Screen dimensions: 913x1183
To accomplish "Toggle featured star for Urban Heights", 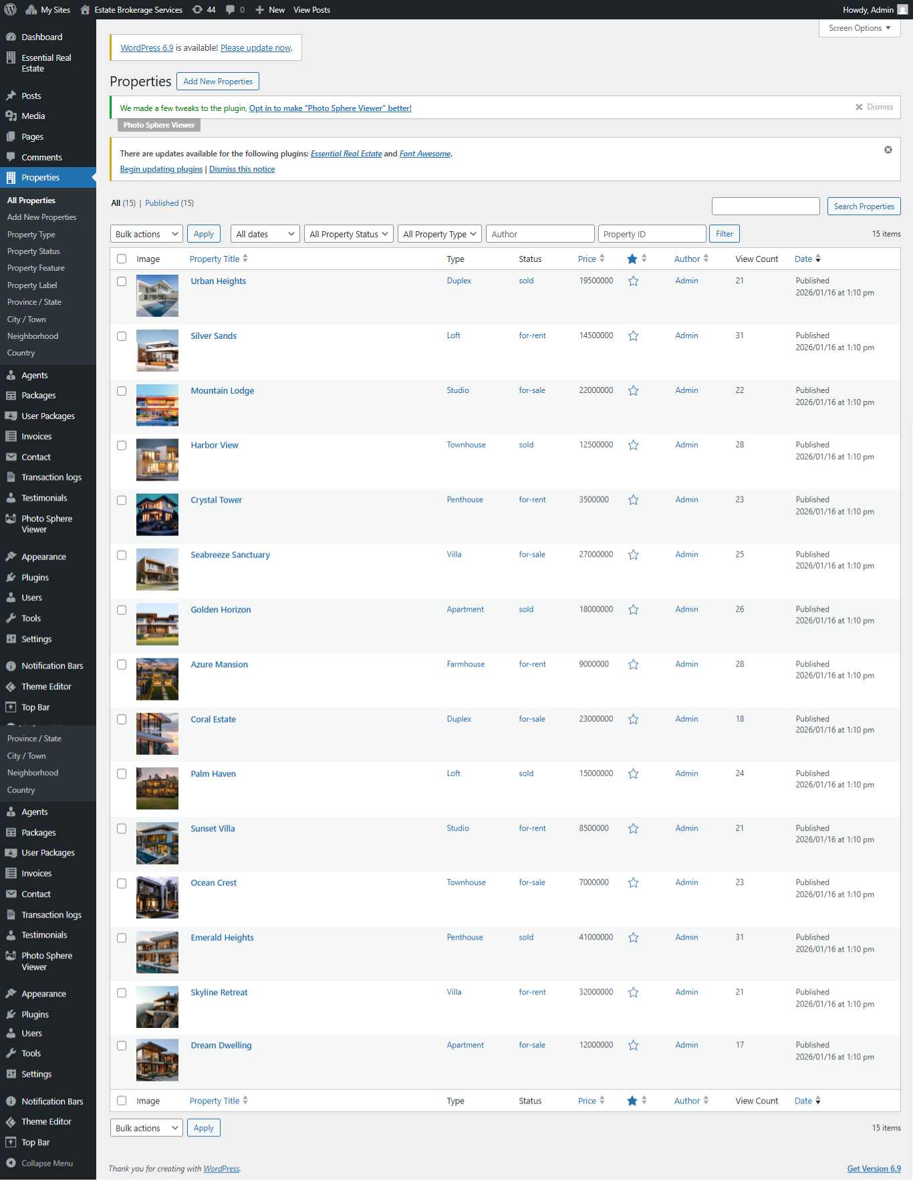I will point(633,281).
